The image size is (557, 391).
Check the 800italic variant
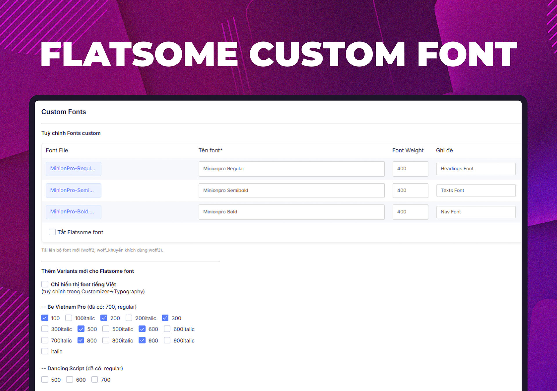click(106, 340)
